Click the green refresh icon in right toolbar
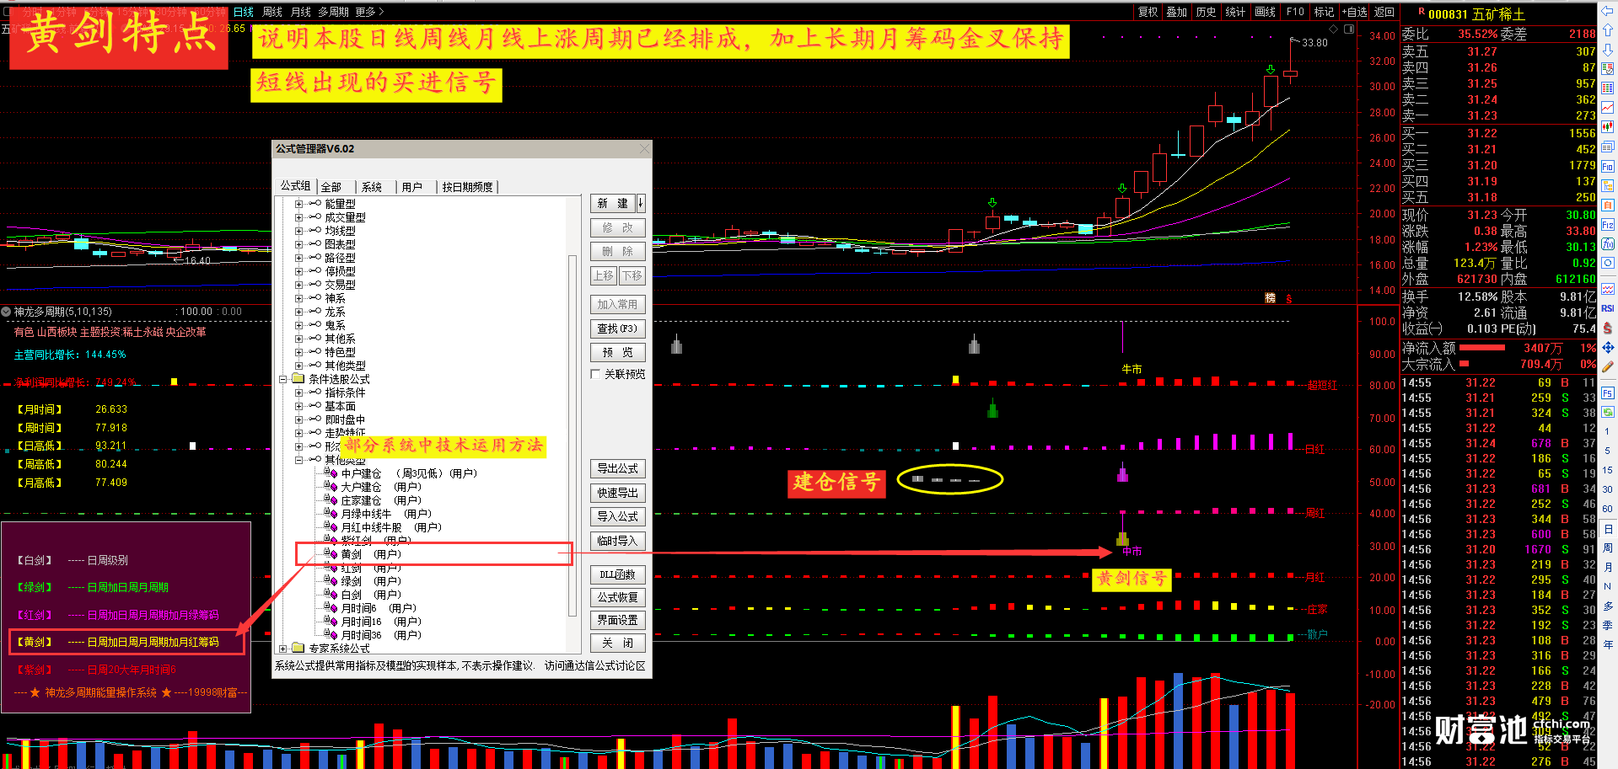This screenshot has height=769, width=1618. [1608, 412]
